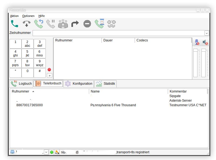Dial keypad key 4 ghi
This screenshot has height=160, width=216.
pyautogui.click(x=15, y=54)
